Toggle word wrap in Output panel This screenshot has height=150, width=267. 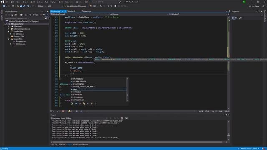pyautogui.click(x=126, y=118)
